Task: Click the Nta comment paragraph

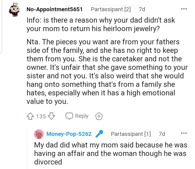Action: point(106,72)
